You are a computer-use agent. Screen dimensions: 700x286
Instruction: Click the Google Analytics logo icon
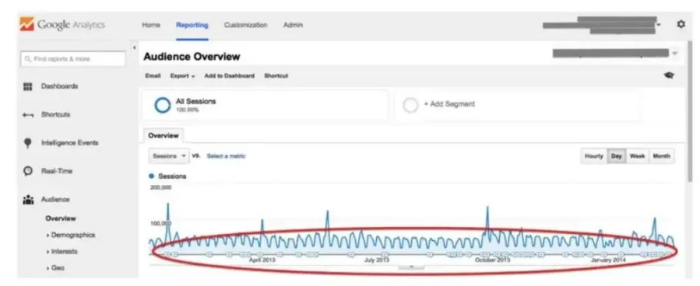pos(26,24)
